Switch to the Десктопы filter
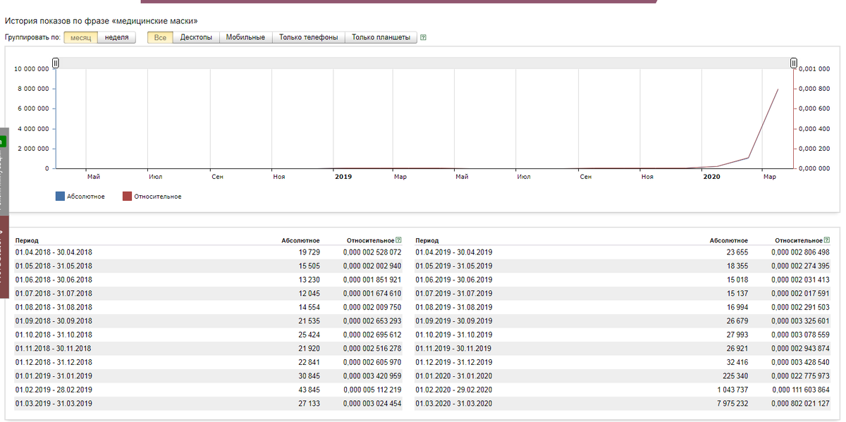The height and width of the screenshot is (422, 846). click(196, 37)
